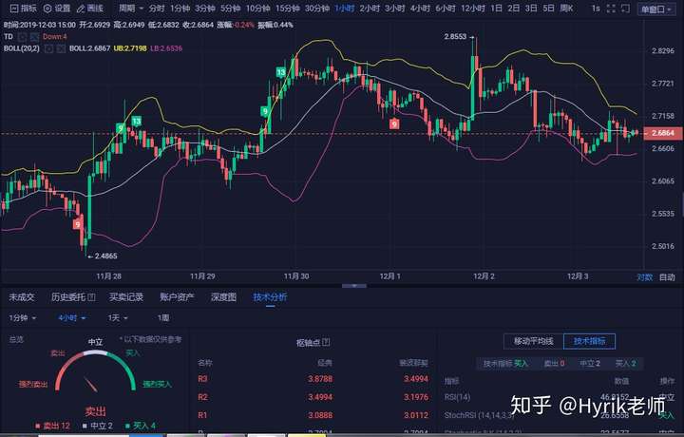
Task: Click the chart pop-out window icon
Action: (x=625, y=9)
